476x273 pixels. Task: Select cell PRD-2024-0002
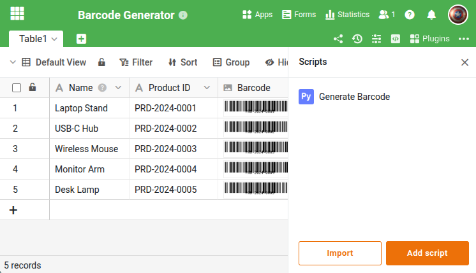(174, 129)
